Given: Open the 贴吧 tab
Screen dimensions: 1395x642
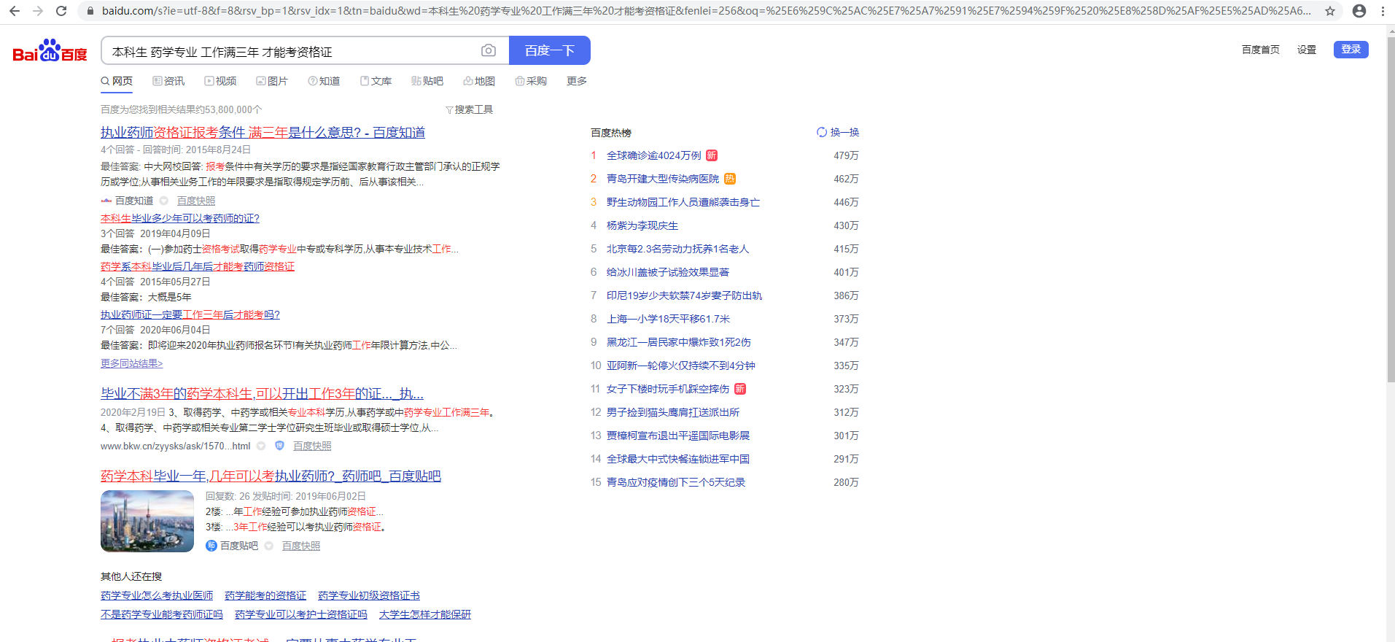Looking at the screenshot, I should click(427, 81).
